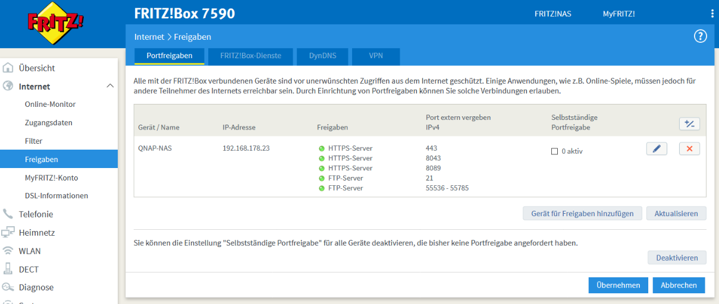Edit QNAP-NAS entry with pencil icon
This screenshot has height=304, width=719.
tap(657, 148)
